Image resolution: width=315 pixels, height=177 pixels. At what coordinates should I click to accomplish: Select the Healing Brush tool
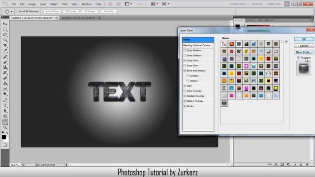pyautogui.click(x=5, y=57)
